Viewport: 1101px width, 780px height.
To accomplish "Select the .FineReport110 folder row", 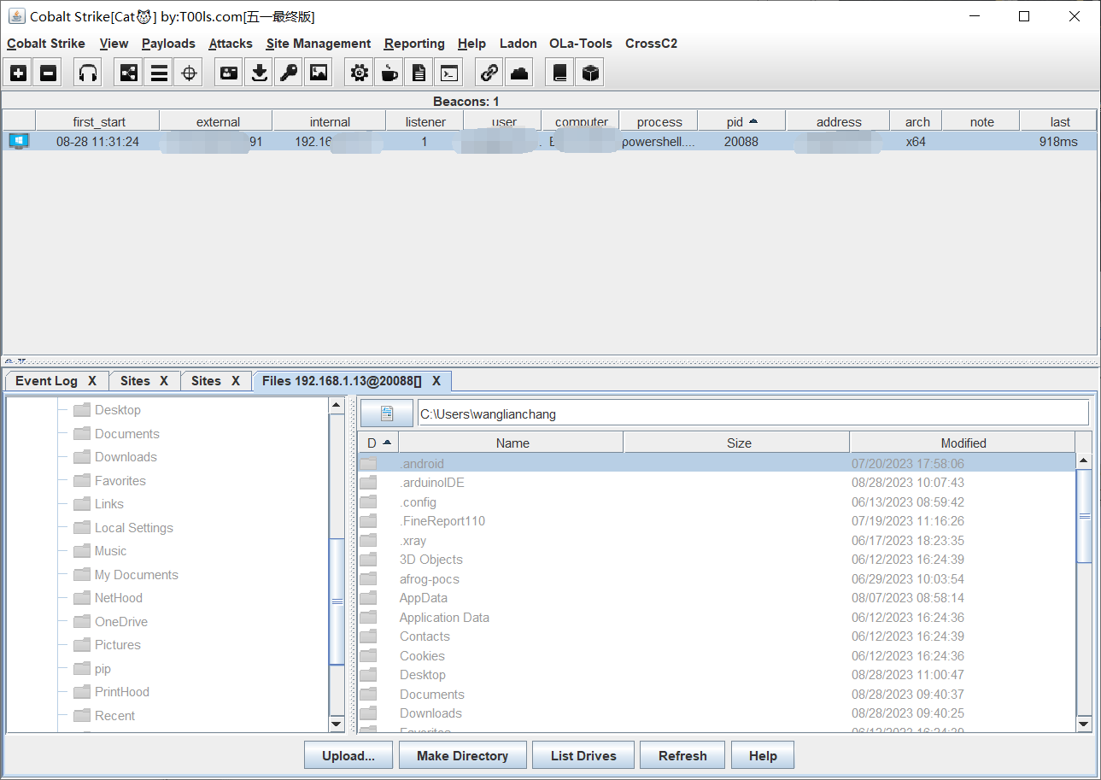I will 717,521.
